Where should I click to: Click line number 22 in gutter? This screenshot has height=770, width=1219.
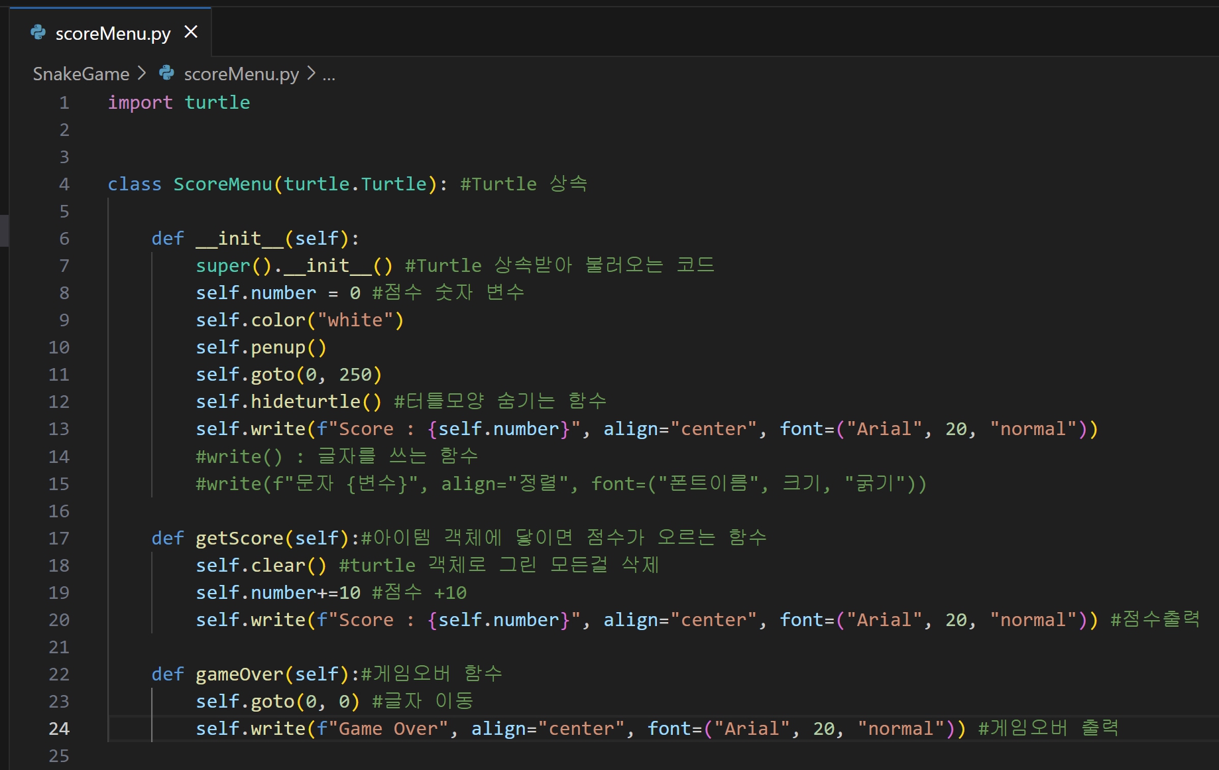[x=59, y=674]
